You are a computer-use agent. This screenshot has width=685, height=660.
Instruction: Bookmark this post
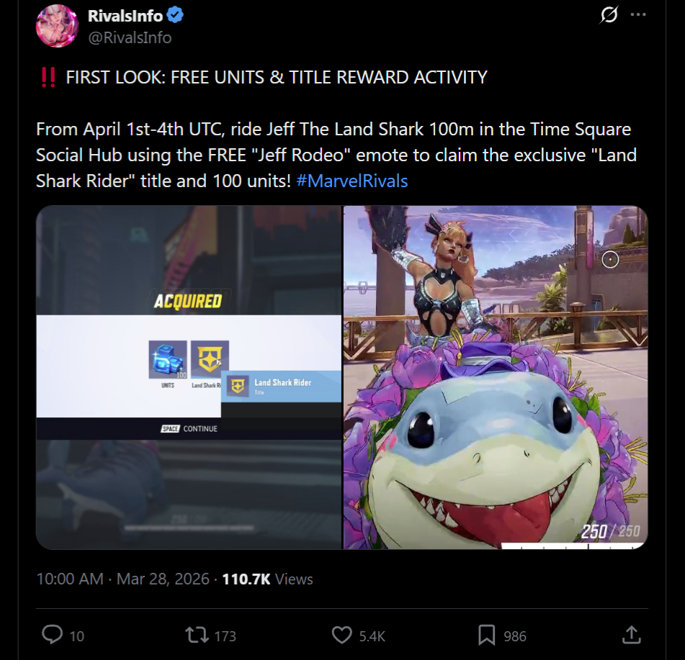coord(487,635)
